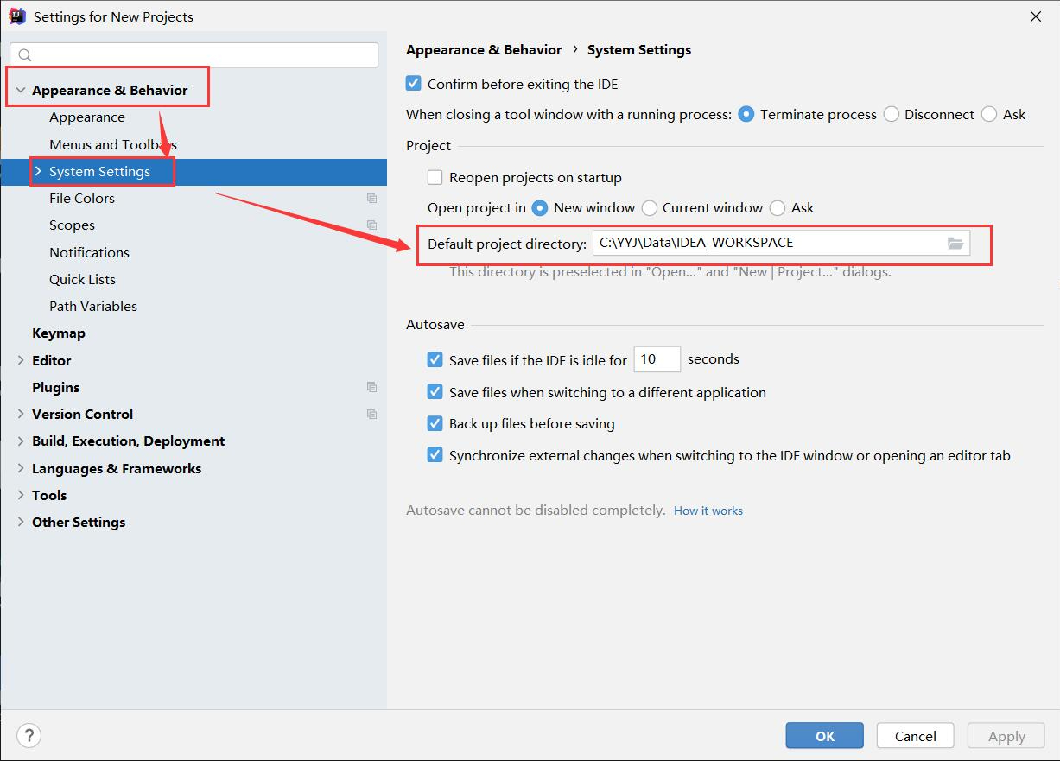The height and width of the screenshot is (761, 1060).
Task: Open File Colors settings
Action: (x=82, y=198)
